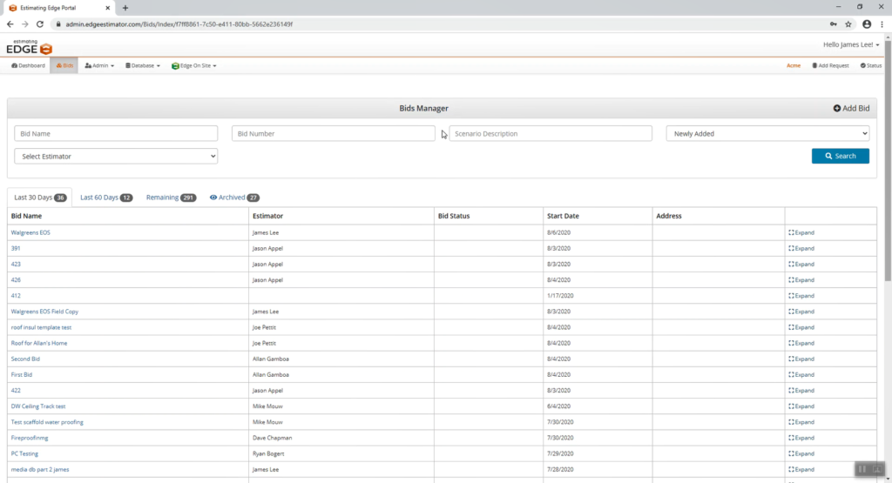Open the browser profile avatar icon
The width and height of the screenshot is (892, 483).
[866, 23]
